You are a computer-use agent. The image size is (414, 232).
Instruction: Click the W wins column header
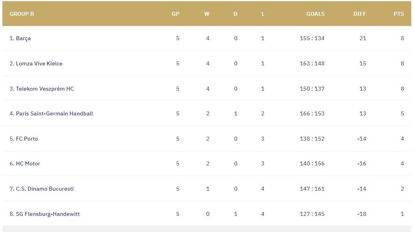207,14
